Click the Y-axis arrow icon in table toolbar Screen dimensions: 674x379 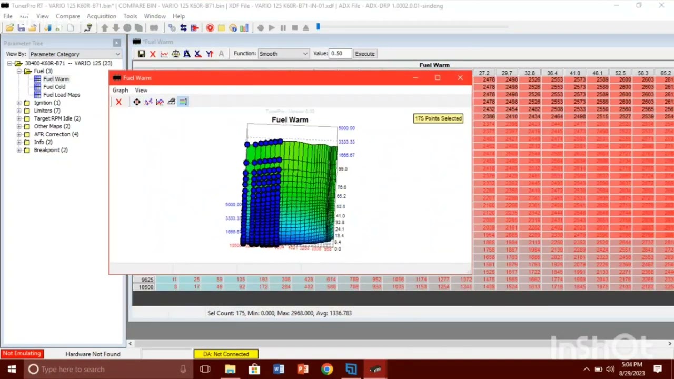tap(210, 54)
